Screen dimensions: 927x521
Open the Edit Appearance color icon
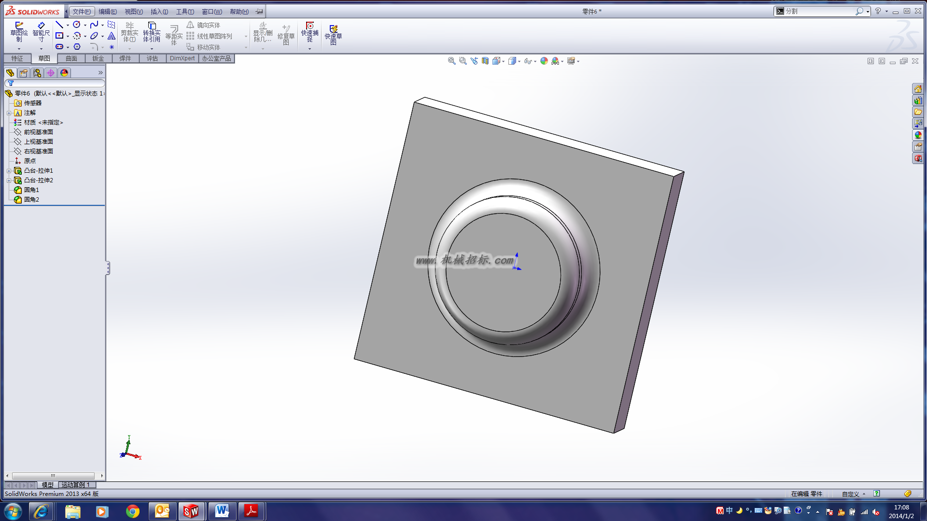click(544, 61)
